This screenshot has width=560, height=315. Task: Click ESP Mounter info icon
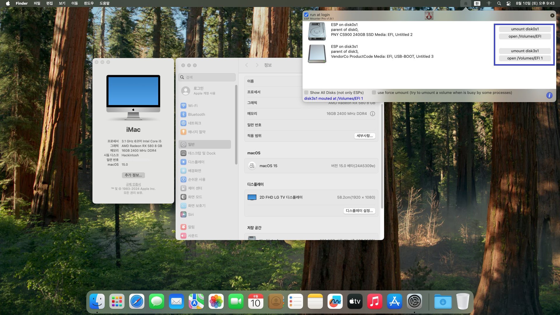point(549,95)
